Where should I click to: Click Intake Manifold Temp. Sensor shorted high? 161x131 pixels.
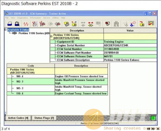[81, 88]
